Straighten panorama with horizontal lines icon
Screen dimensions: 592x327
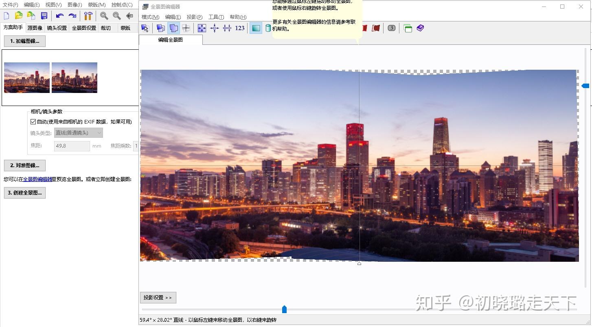tap(227, 28)
